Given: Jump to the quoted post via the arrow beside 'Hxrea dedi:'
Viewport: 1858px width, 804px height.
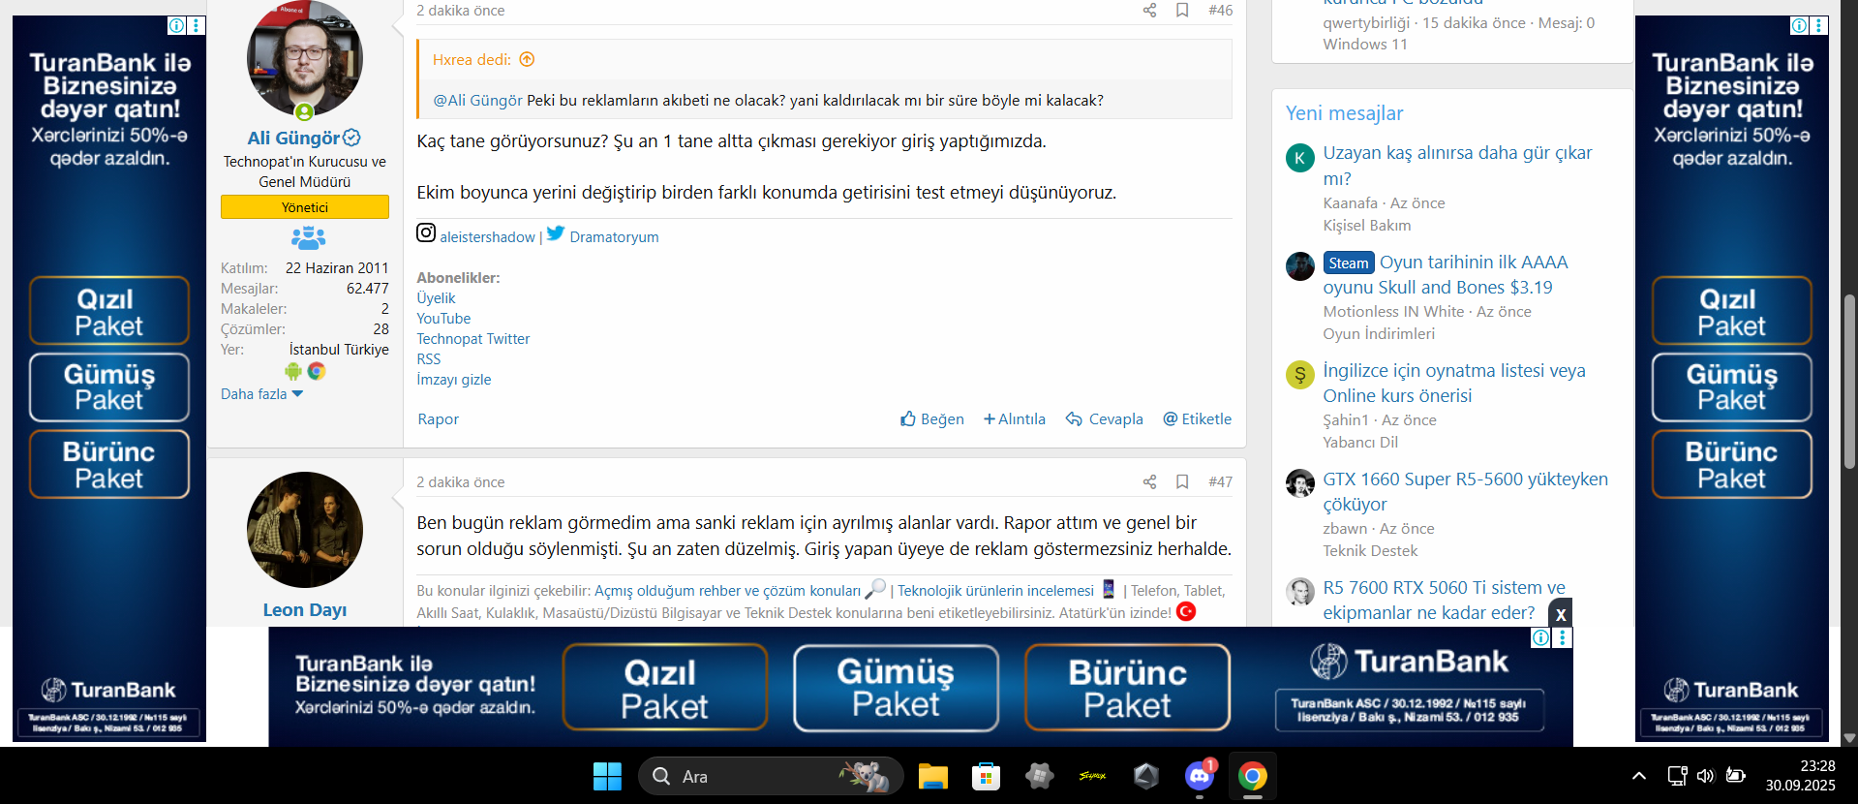Looking at the screenshot, I should (x=527, y=59).
